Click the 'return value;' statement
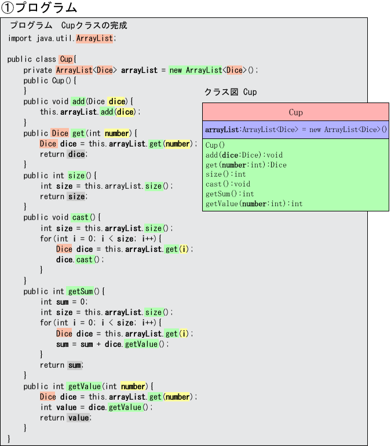The width and height of the screenshot is (391, 446). coord(66,418)
